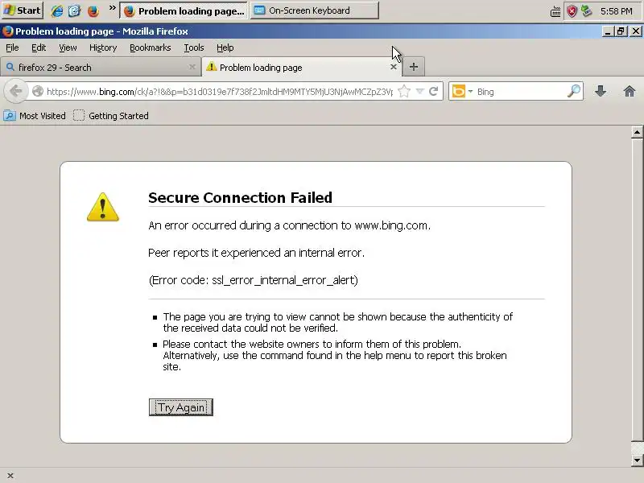The image size is (644, 483).
Task: Close the bottom add-on bar X
Action: click(10, 476)
